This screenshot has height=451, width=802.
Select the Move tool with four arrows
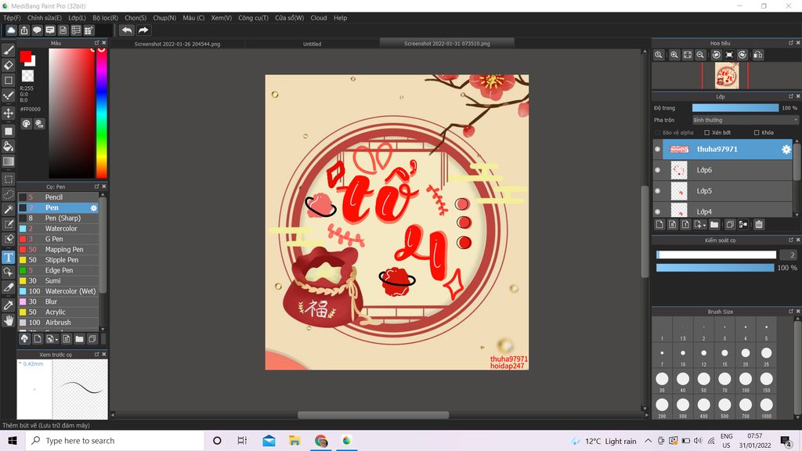tap(9, 113)
